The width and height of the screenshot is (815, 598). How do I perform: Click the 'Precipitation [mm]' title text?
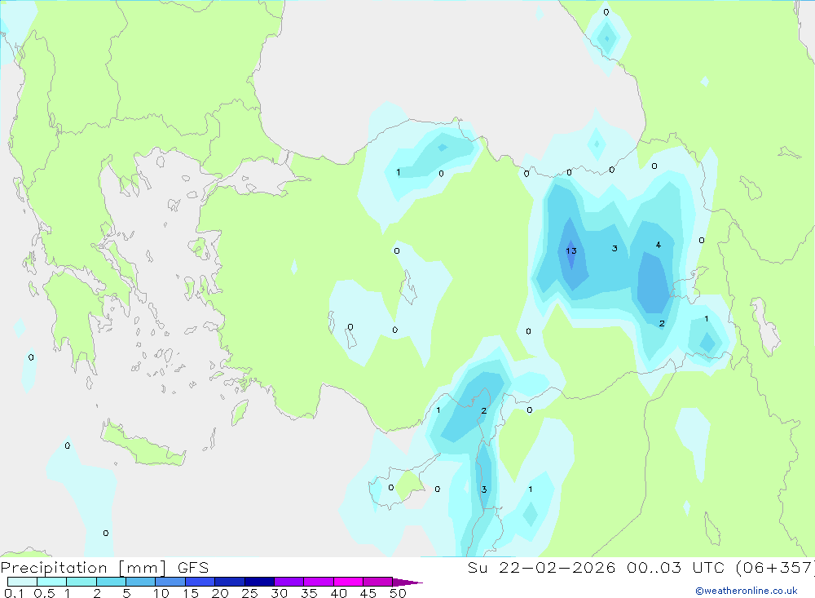(x=84, y=568)
